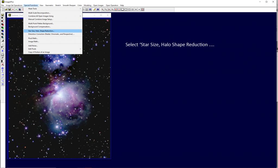Open the Open Operators menu
The width and height of the screenshot is (278, 168).
click(112, 5)
